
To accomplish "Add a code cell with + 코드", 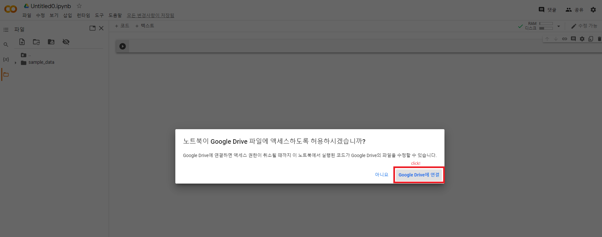I will pyautogui.click(x=122, y=26).
